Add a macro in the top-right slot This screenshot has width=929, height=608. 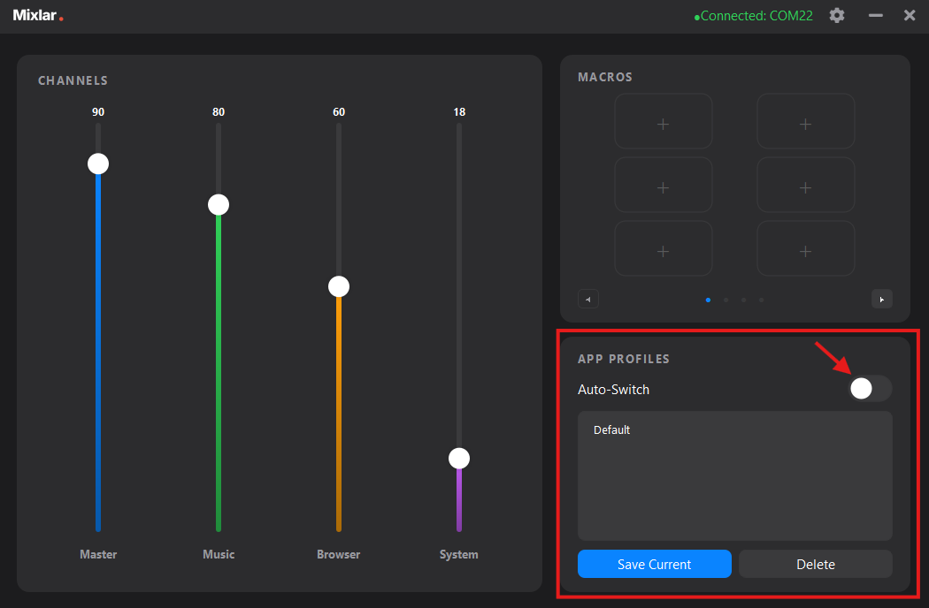point(805,121)
